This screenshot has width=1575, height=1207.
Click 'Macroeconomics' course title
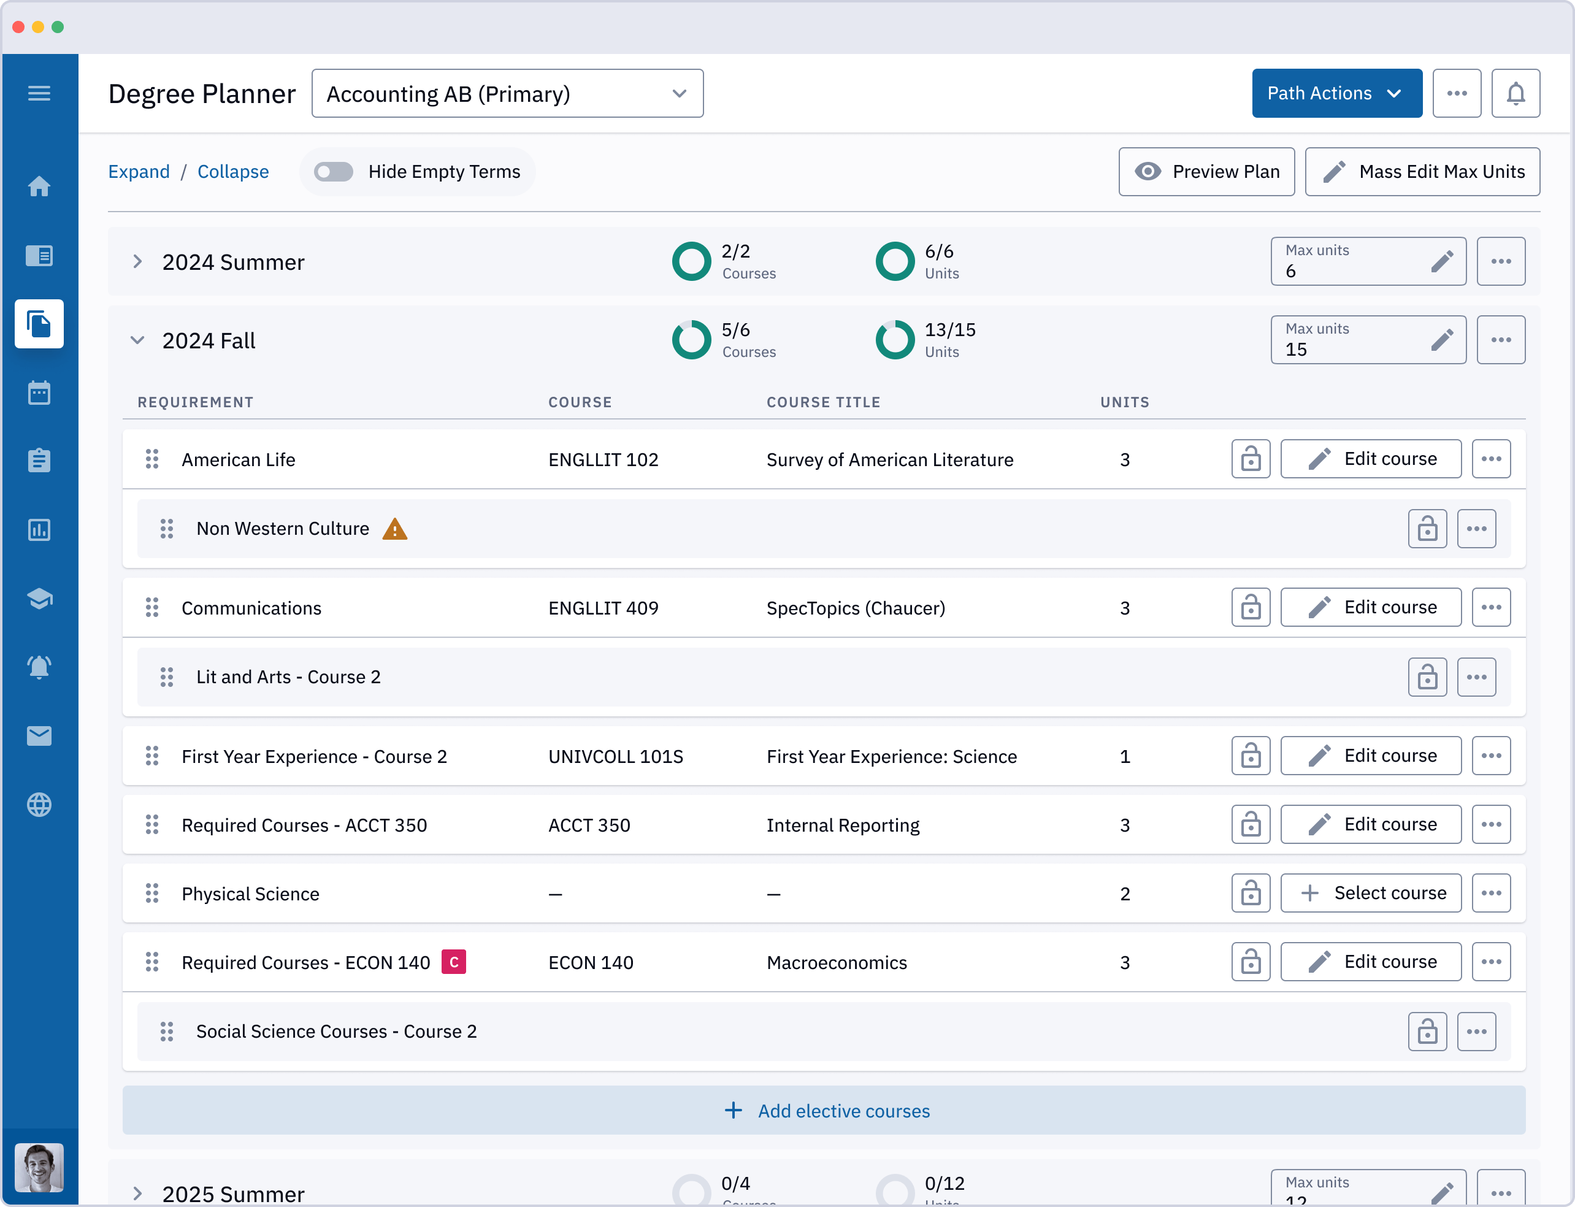[837, 963]
